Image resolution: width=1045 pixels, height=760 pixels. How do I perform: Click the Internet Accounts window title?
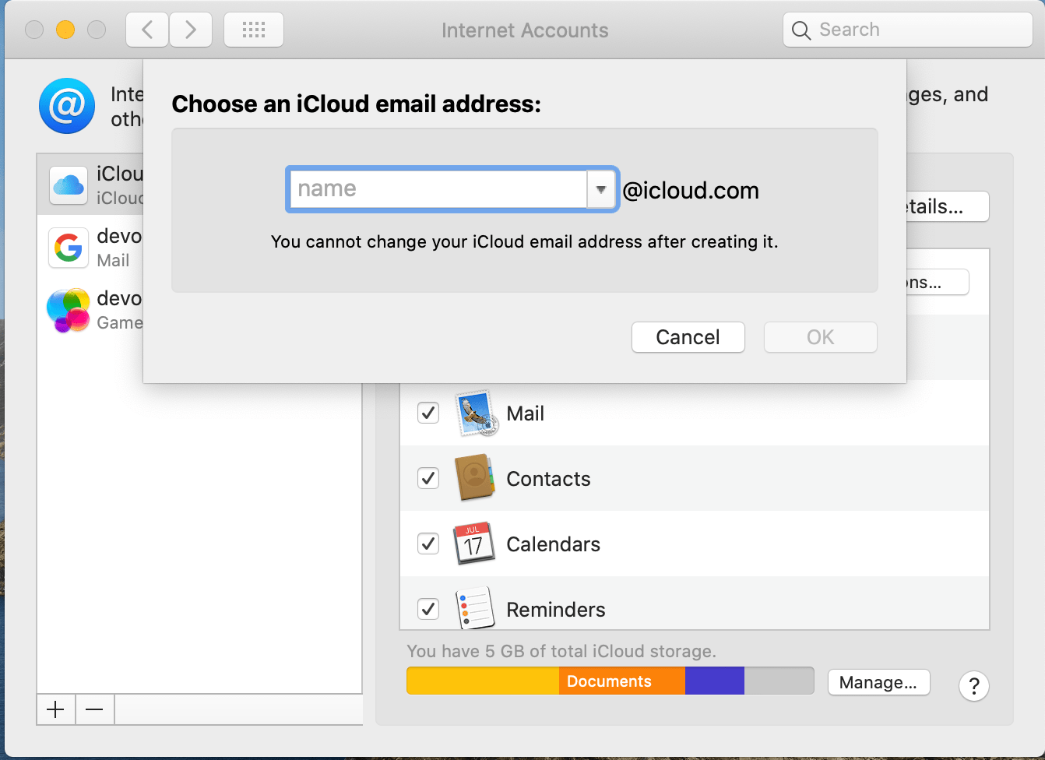(x=525, y=30)
